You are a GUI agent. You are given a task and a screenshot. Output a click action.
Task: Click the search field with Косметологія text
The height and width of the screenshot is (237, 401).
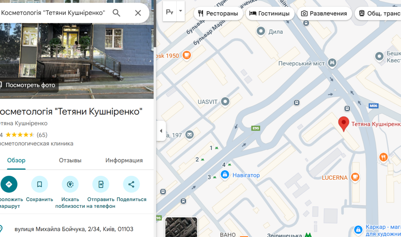[53, 13]
